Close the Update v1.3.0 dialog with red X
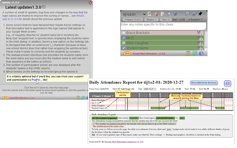The height and width of the screenshot is (148, 237). point(90,3)
